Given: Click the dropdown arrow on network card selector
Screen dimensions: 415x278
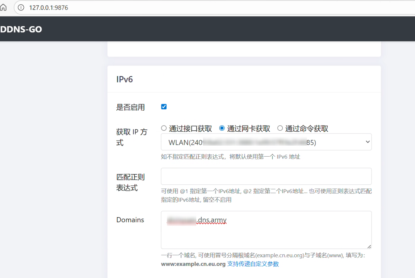Looking at the screenshot, I should point(367,142).
